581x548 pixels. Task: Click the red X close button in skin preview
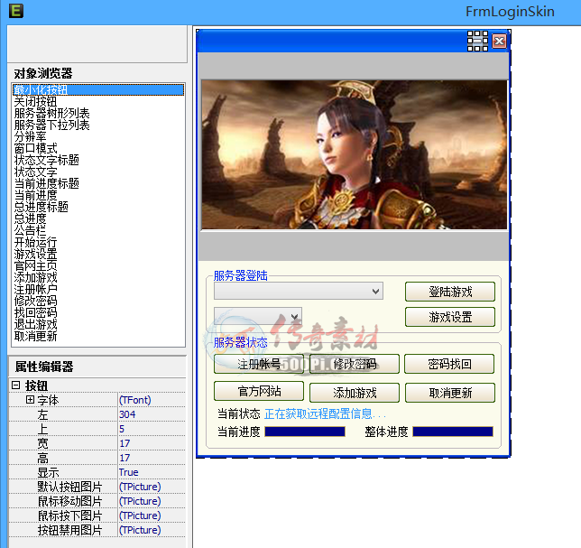(x=500, y=41)
